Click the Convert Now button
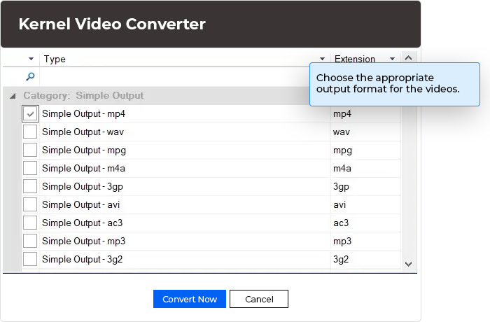Image resolution: width=490 pixels, height=322 pixels. click(190, 299)
